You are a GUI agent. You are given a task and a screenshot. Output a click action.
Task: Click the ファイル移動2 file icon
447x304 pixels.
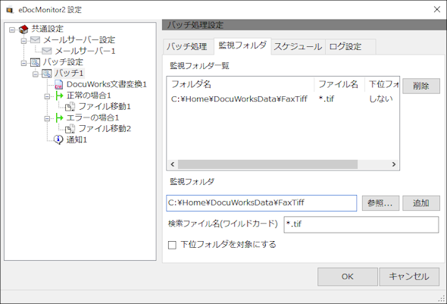pos(70,129)
